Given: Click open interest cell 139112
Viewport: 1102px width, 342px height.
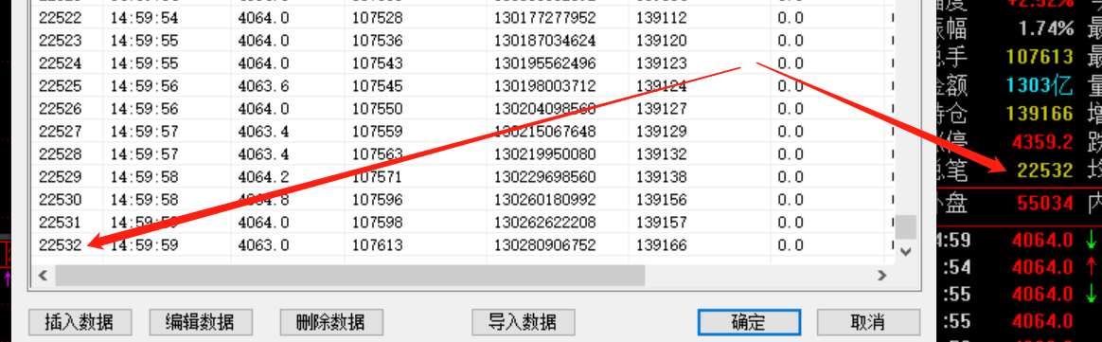Looking at the screenshot, I should click(662, 18).
